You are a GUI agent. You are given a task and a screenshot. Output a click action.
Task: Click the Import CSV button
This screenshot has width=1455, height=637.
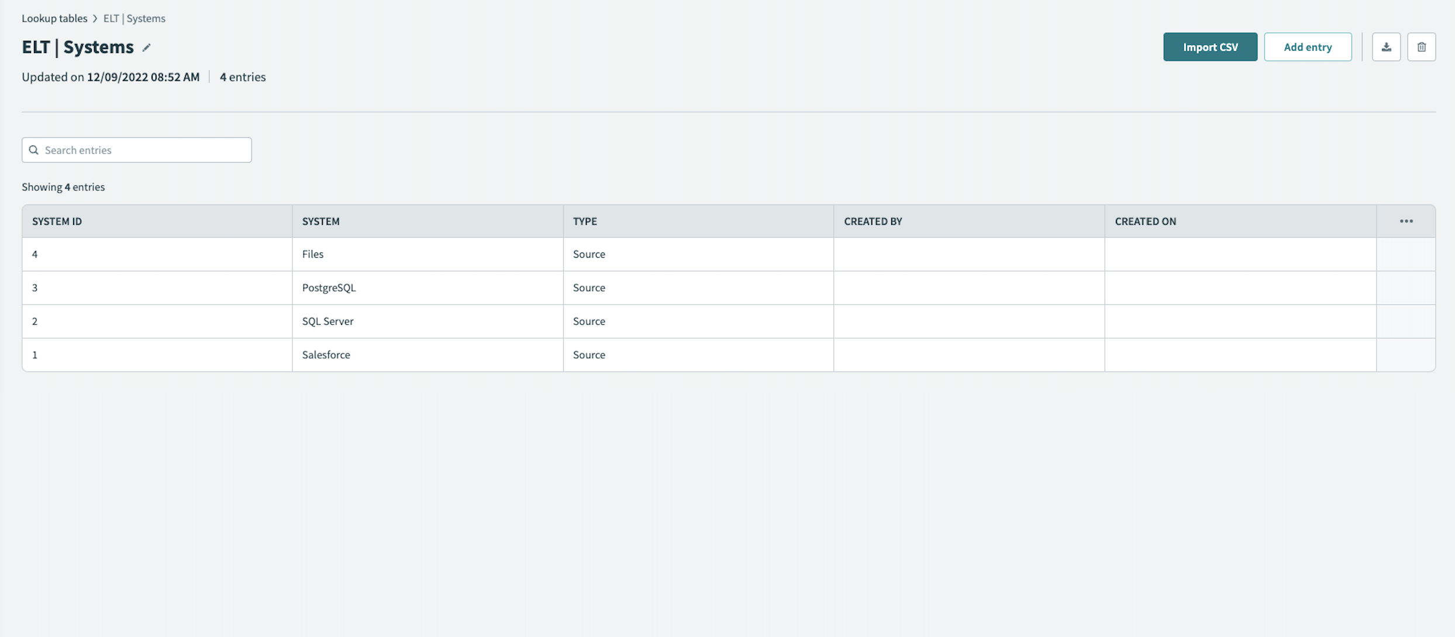[x=1210, y=46]
